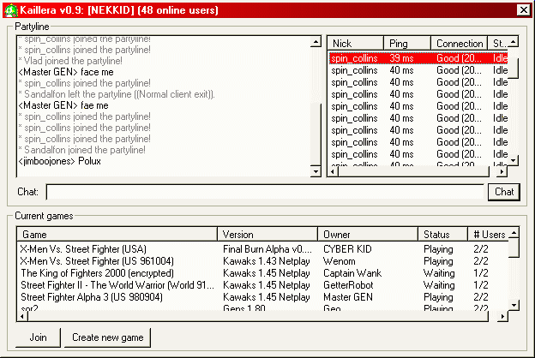Click the Join button
The width and height of the screenshot is (535, 358).
38,337
